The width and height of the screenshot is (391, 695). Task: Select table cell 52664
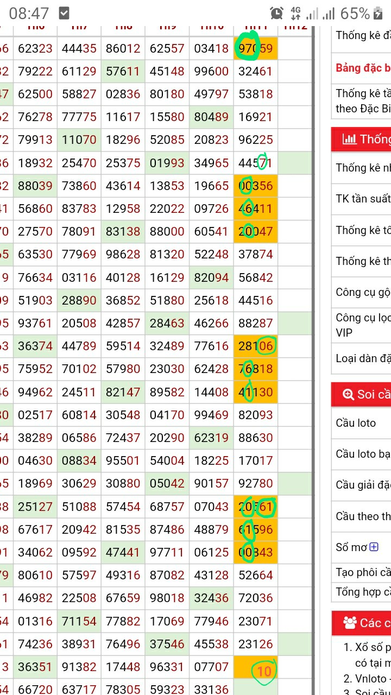click(256, 575)
